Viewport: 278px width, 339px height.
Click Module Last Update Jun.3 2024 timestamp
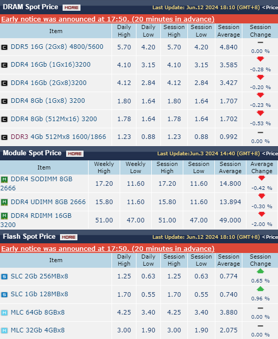point(208,154)
